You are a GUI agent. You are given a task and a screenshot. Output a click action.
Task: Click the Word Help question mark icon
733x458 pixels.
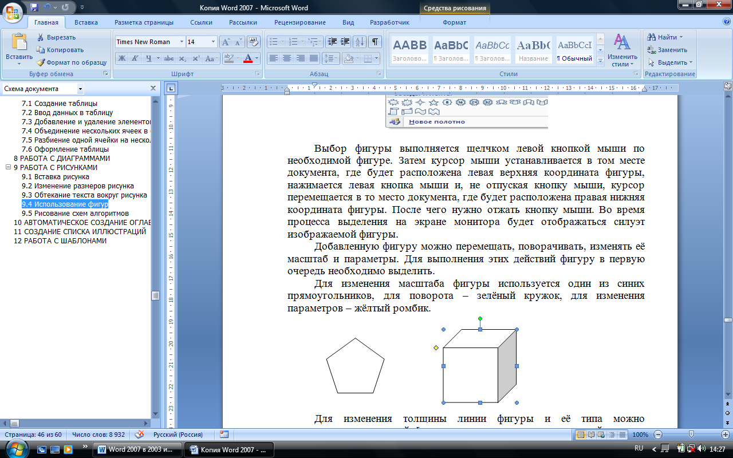click(x=726, y=22)
